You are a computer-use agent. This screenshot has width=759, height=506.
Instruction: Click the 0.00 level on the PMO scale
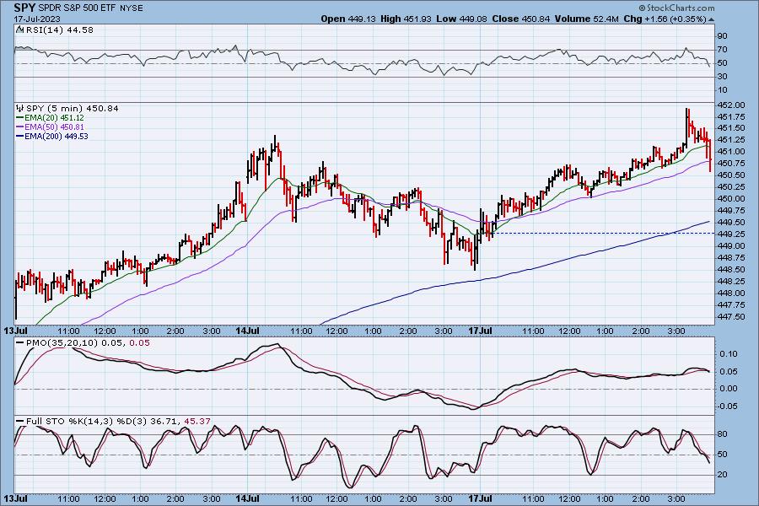pyautogui.click(x=729, y=388)
